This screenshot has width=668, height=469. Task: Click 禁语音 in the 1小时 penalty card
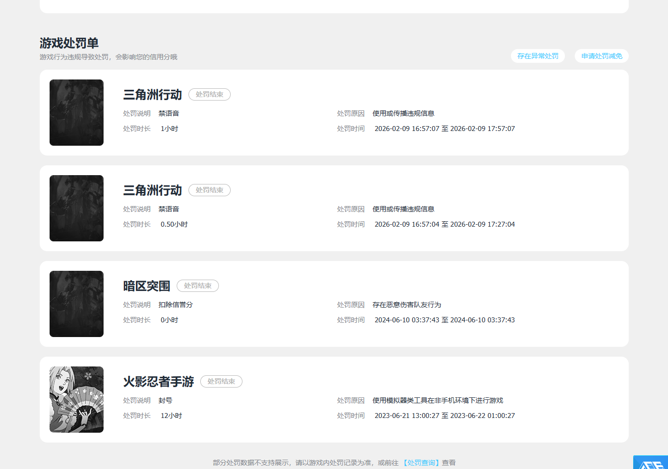(x=169, y=113)
